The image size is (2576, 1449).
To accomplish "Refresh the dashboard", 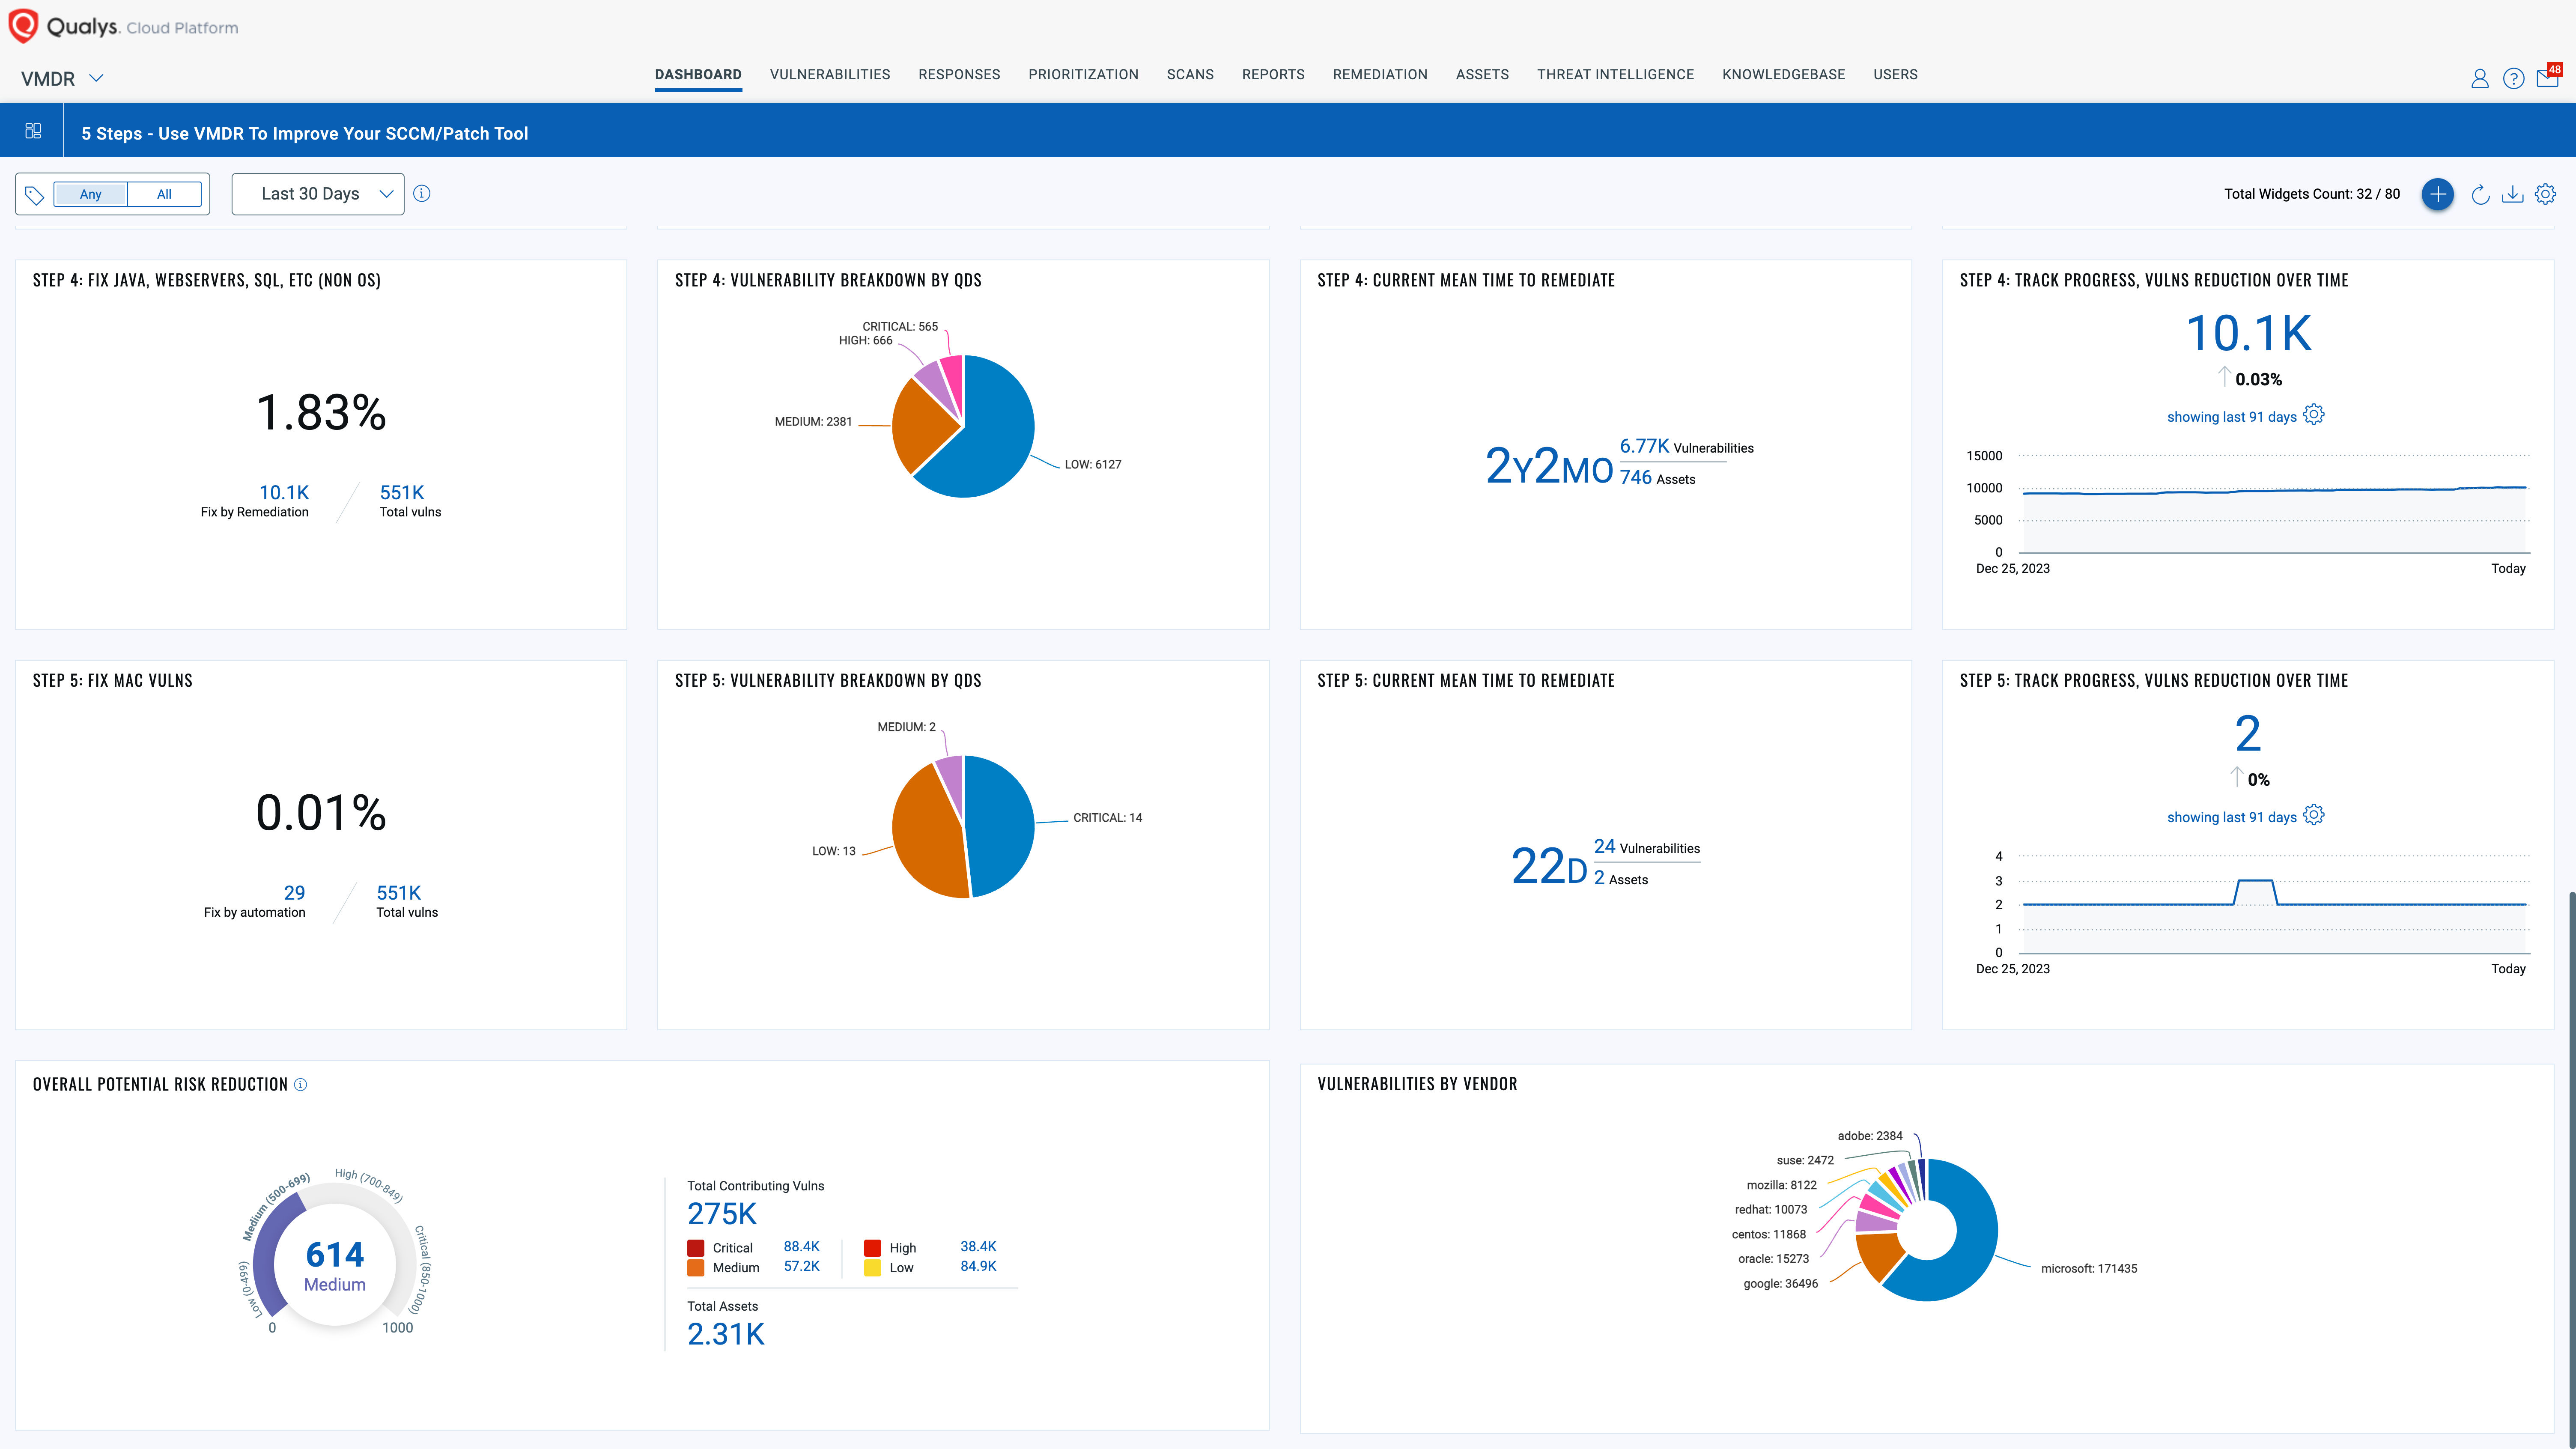I will point(2480,195).
